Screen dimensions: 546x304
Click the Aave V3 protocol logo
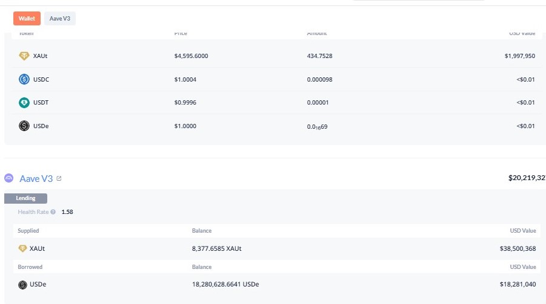(9, 178)
